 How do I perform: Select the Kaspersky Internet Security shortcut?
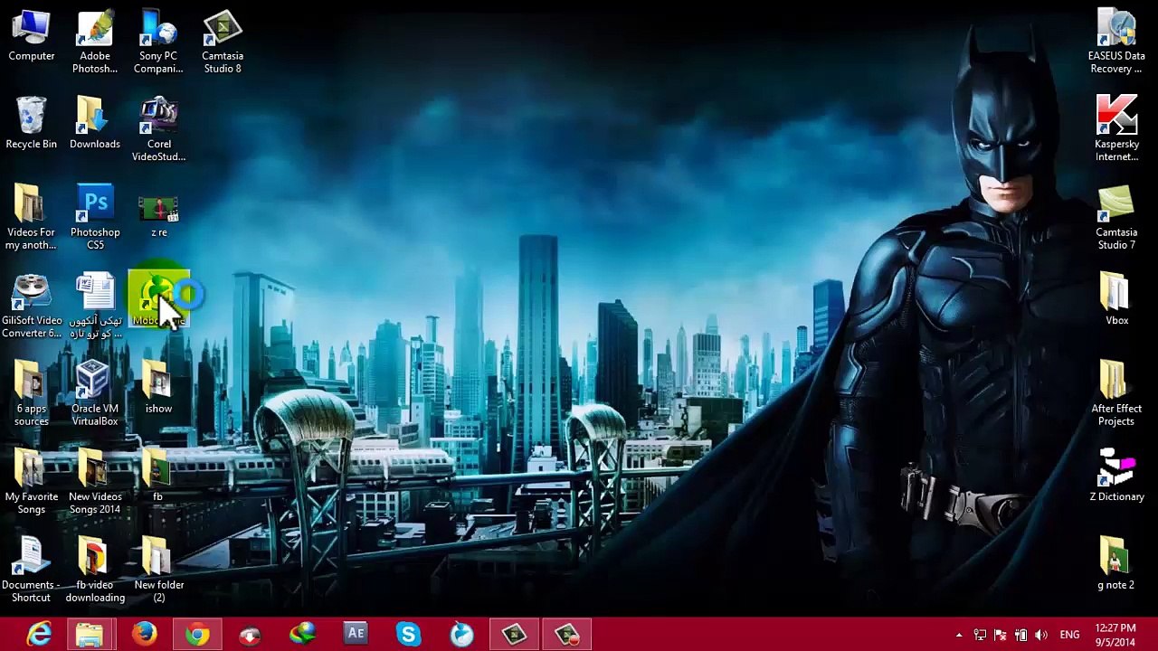pyautogui.click(x=1116, y=130)
